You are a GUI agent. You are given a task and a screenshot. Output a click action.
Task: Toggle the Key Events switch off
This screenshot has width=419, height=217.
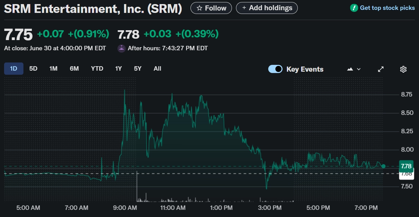275,69
